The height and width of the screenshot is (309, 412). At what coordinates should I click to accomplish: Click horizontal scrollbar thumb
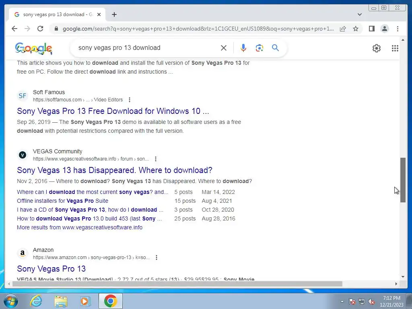177,284
